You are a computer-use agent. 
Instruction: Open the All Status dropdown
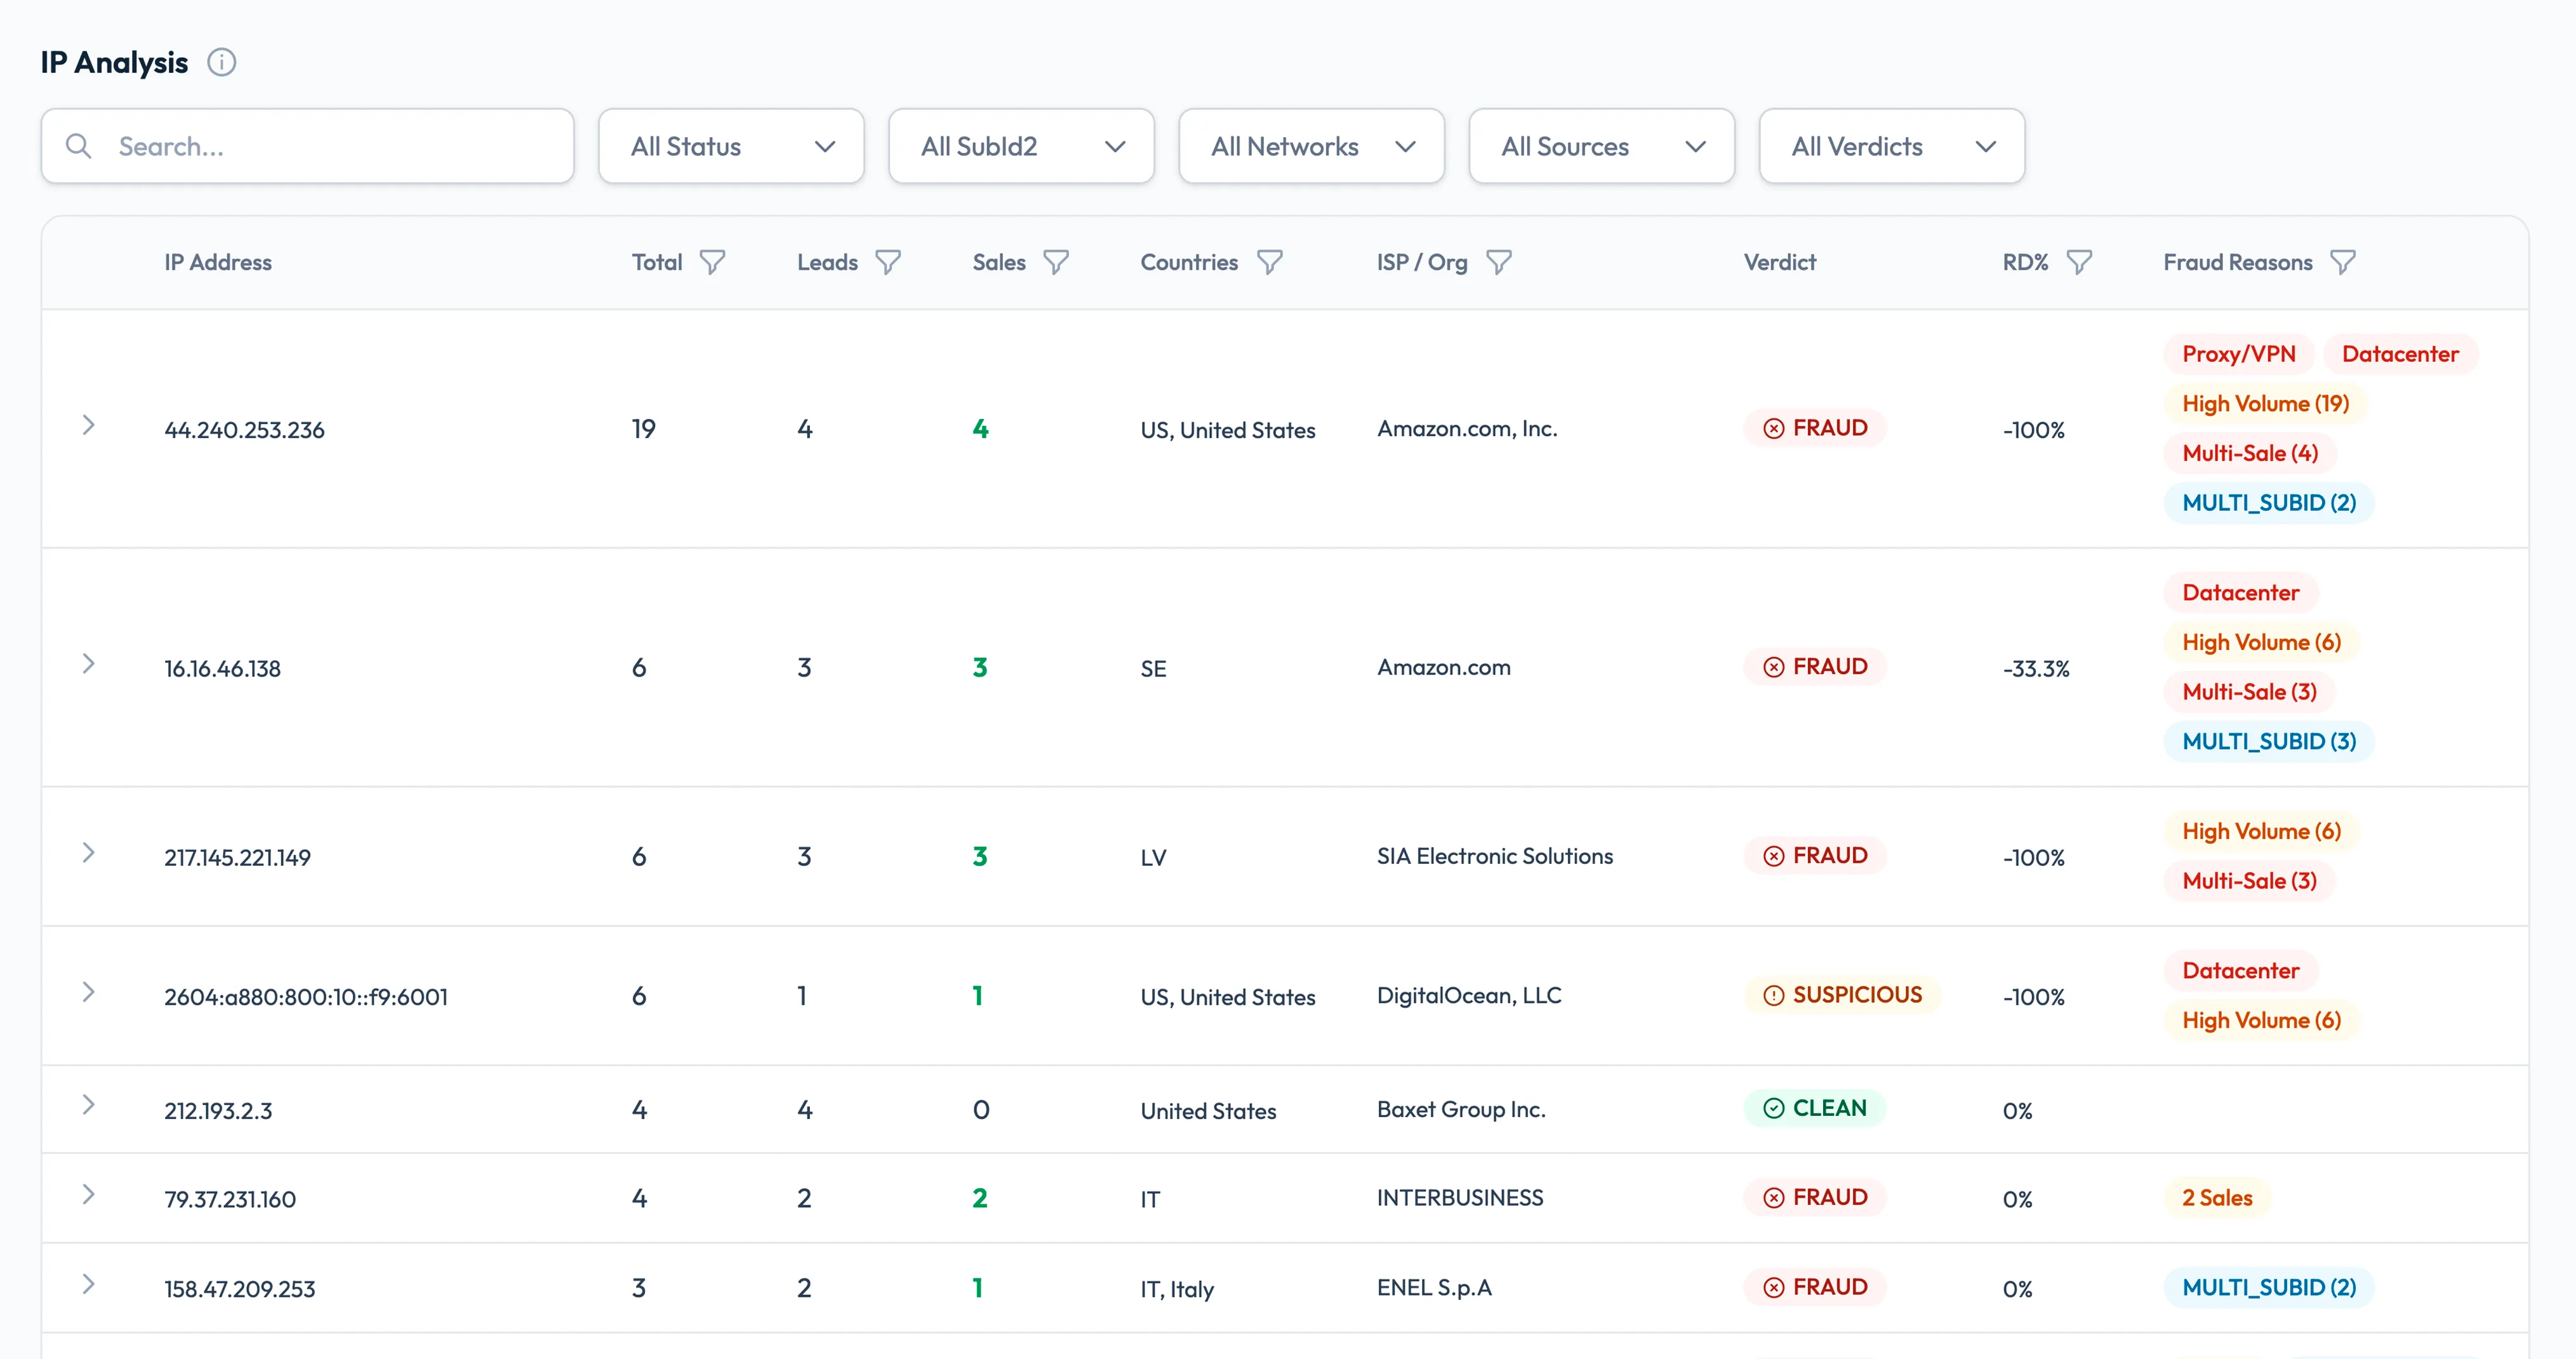point(731,146)
